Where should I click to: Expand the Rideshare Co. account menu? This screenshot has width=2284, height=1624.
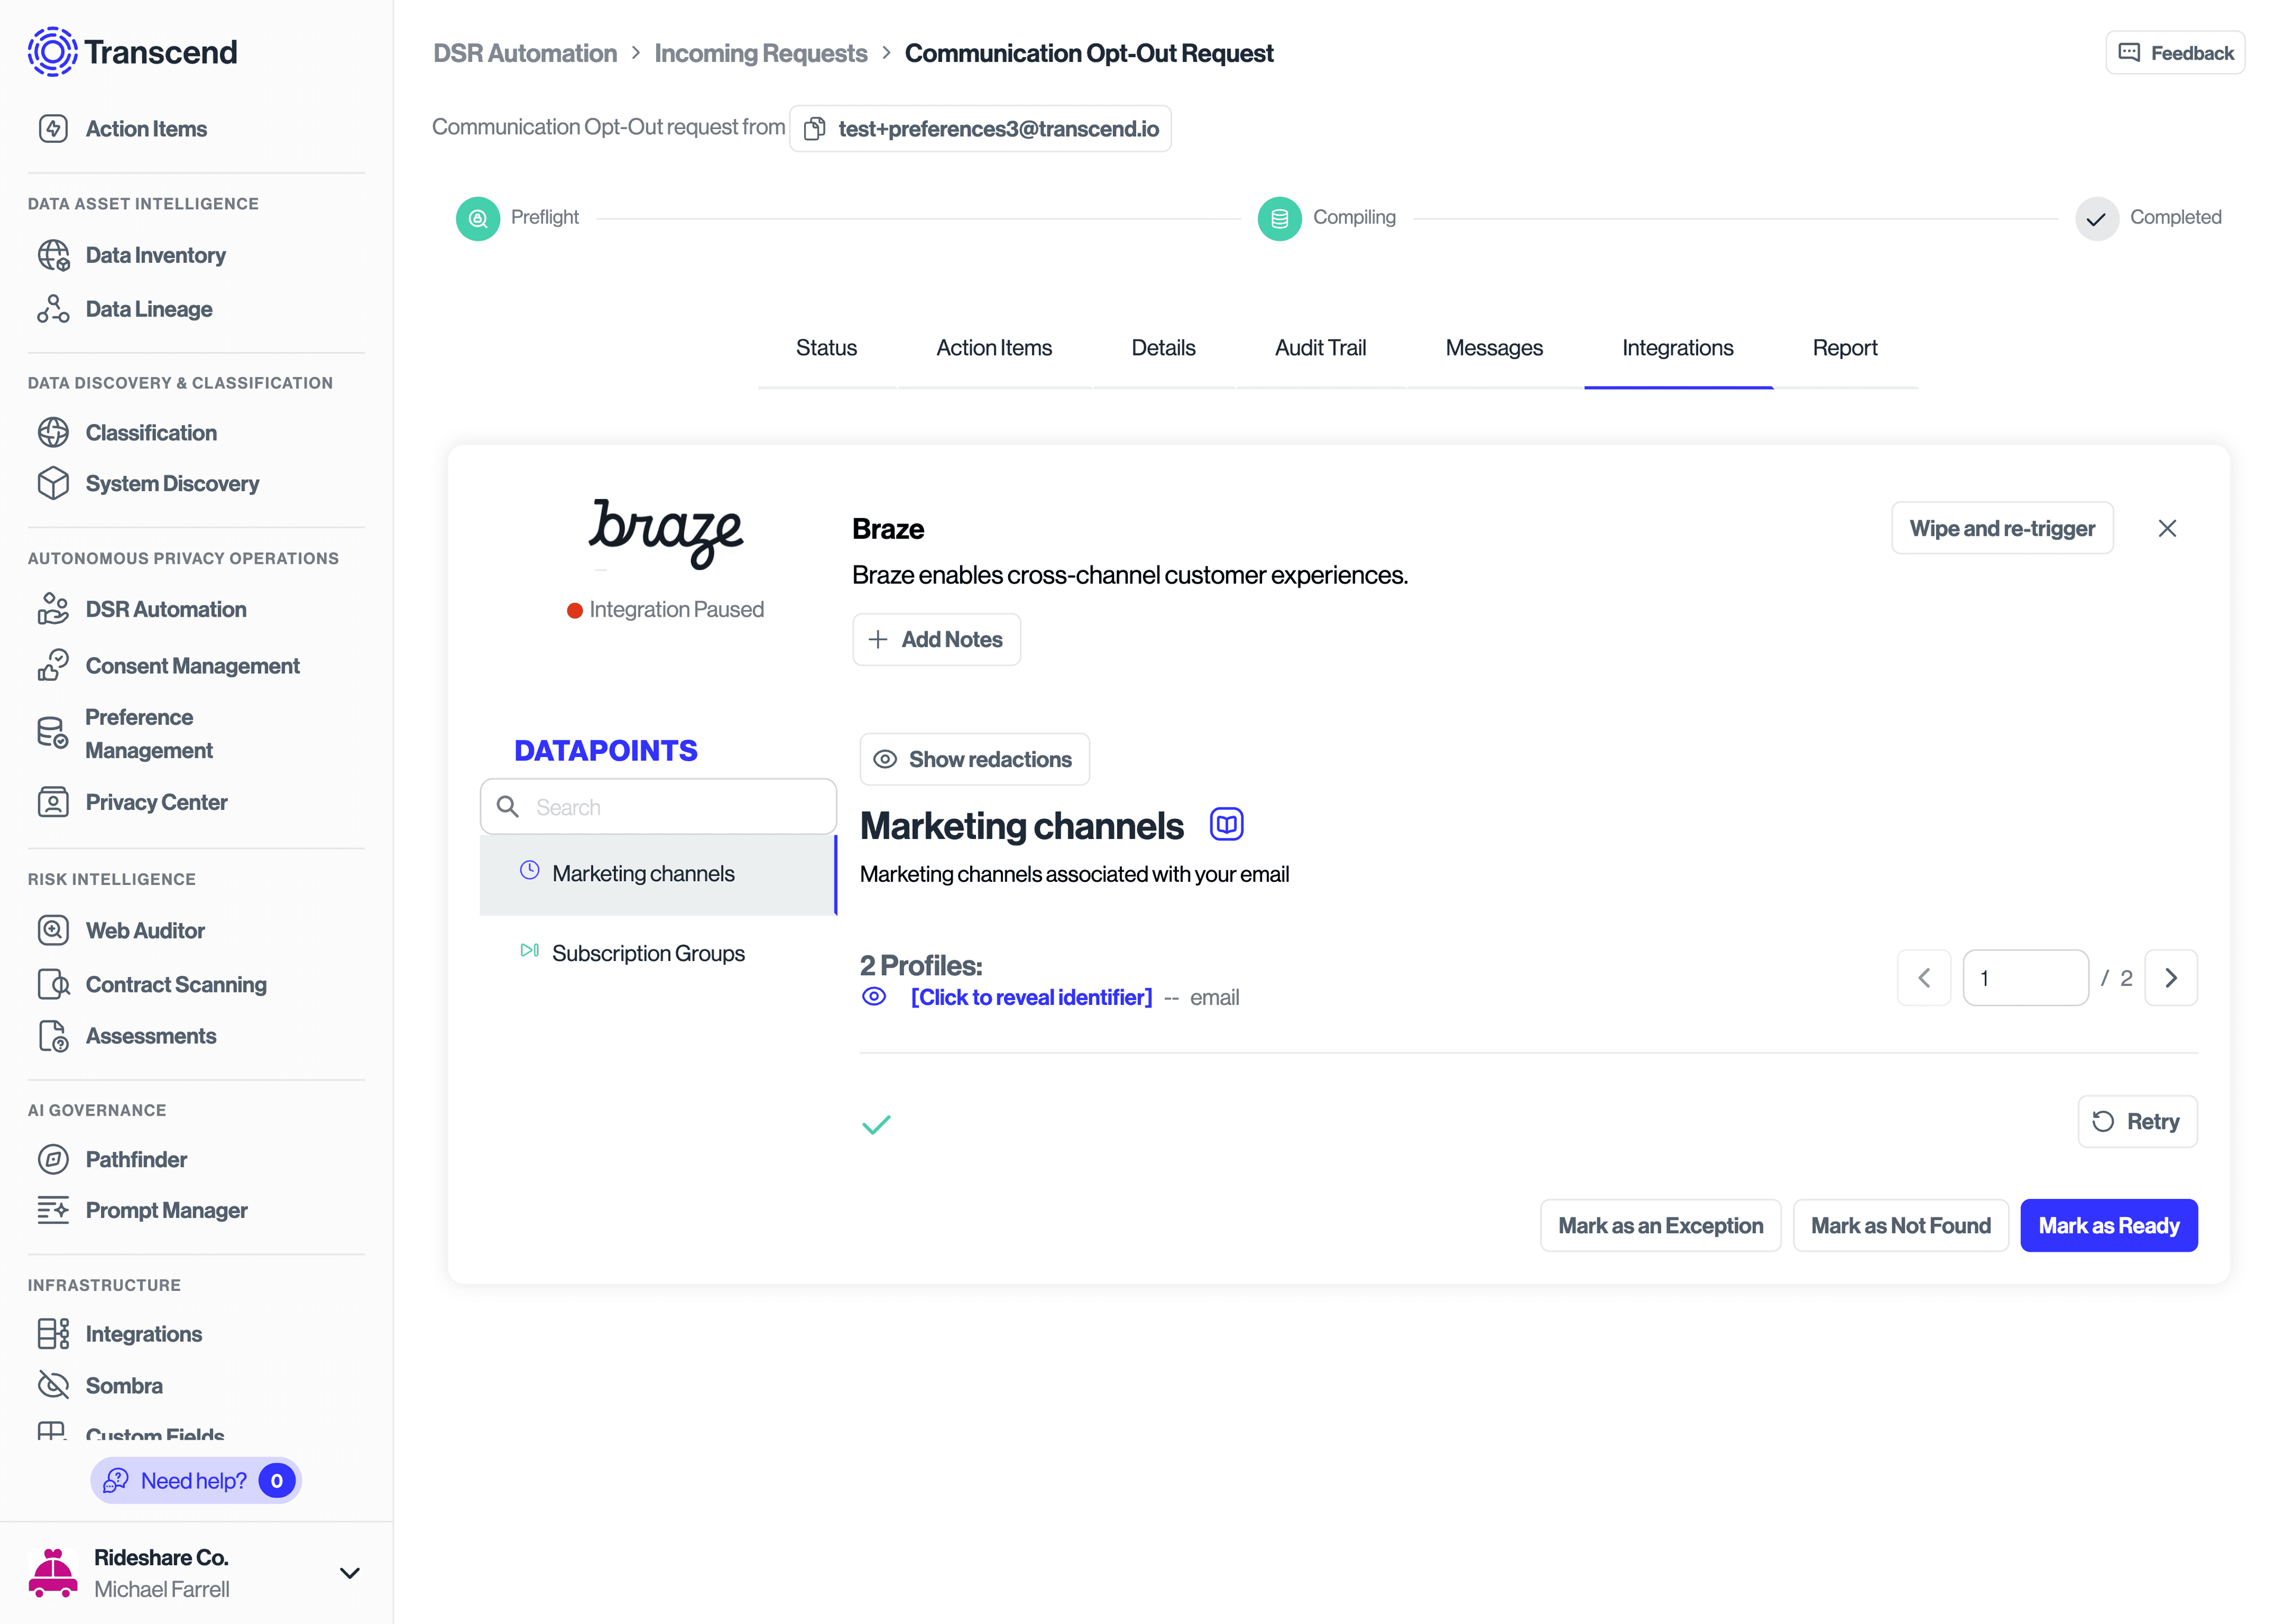[349, 1572]
